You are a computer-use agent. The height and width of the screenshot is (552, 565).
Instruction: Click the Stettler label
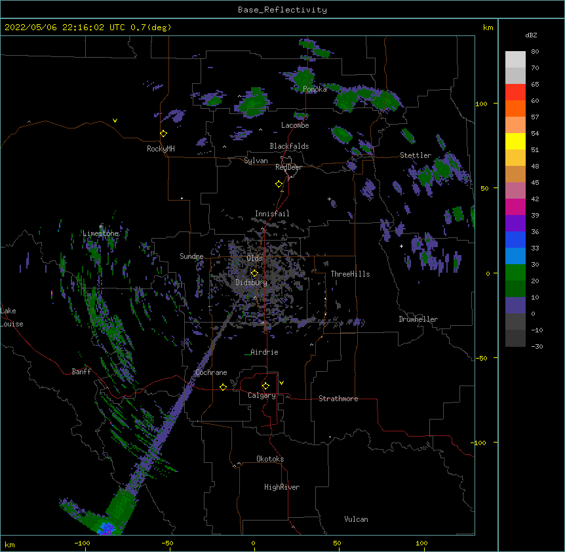pos(416,155)
